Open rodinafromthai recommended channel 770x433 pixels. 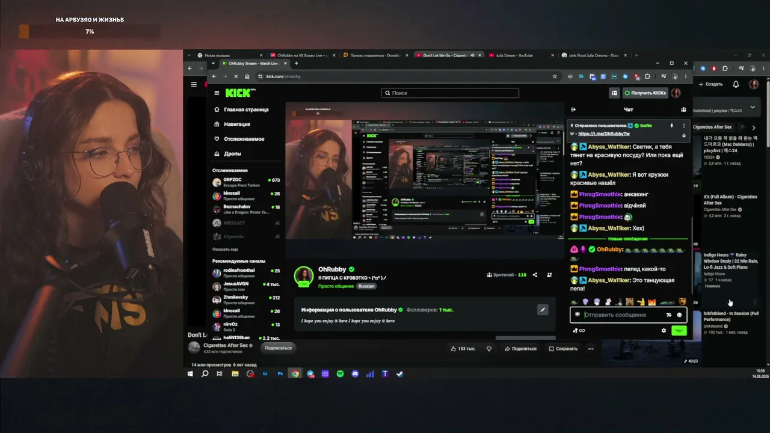point(246,272)
